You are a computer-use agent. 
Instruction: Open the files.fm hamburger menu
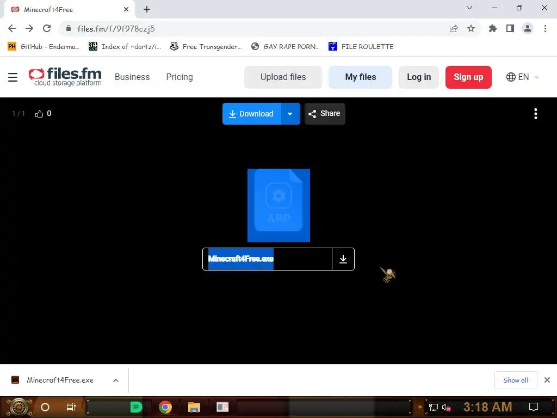coord(13,77)
